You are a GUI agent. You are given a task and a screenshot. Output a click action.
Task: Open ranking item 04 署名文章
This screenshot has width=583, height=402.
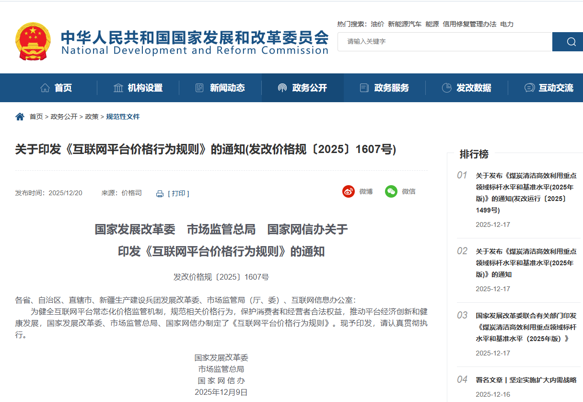tap(526, 380)
